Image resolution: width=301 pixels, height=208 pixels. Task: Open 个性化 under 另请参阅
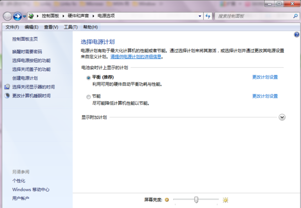click(19, 180)
